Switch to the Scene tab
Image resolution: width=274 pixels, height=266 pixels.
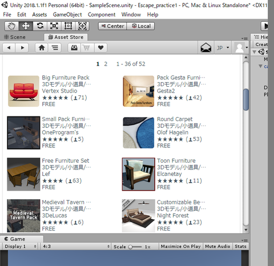(15, 37)
